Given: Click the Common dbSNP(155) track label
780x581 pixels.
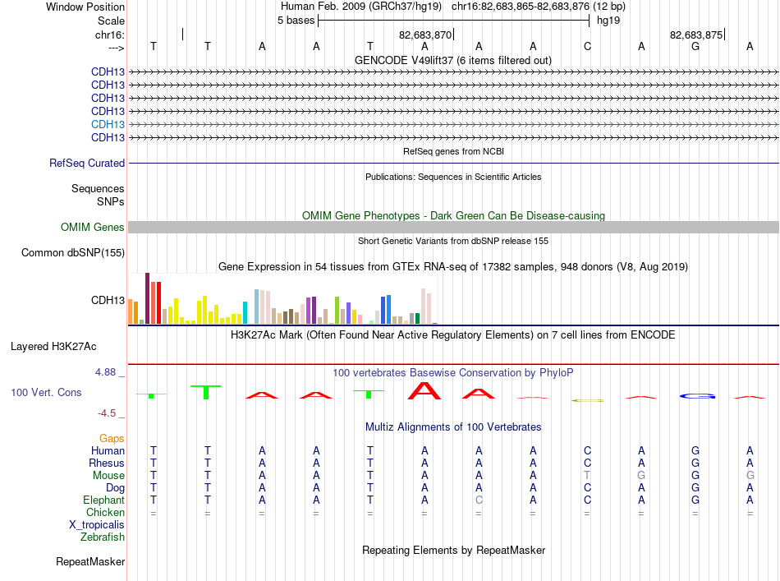Looking at the screenshot, I should click(x=72, y=253).
